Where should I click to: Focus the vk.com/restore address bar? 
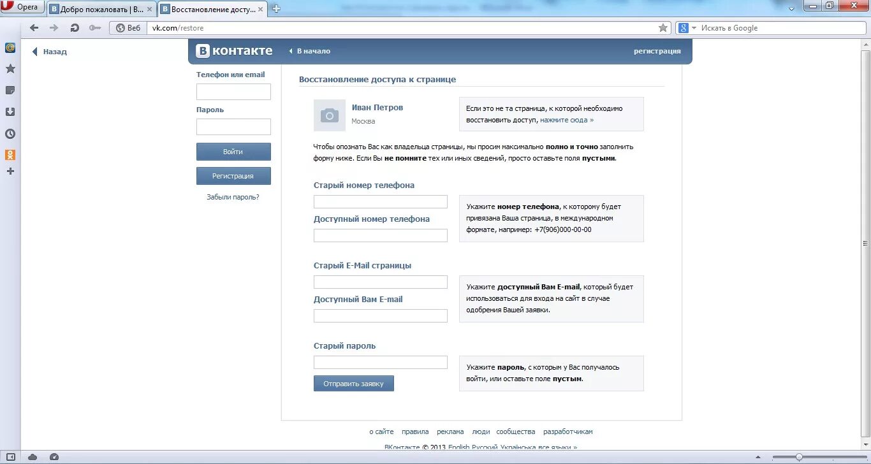tap(402, 28)
